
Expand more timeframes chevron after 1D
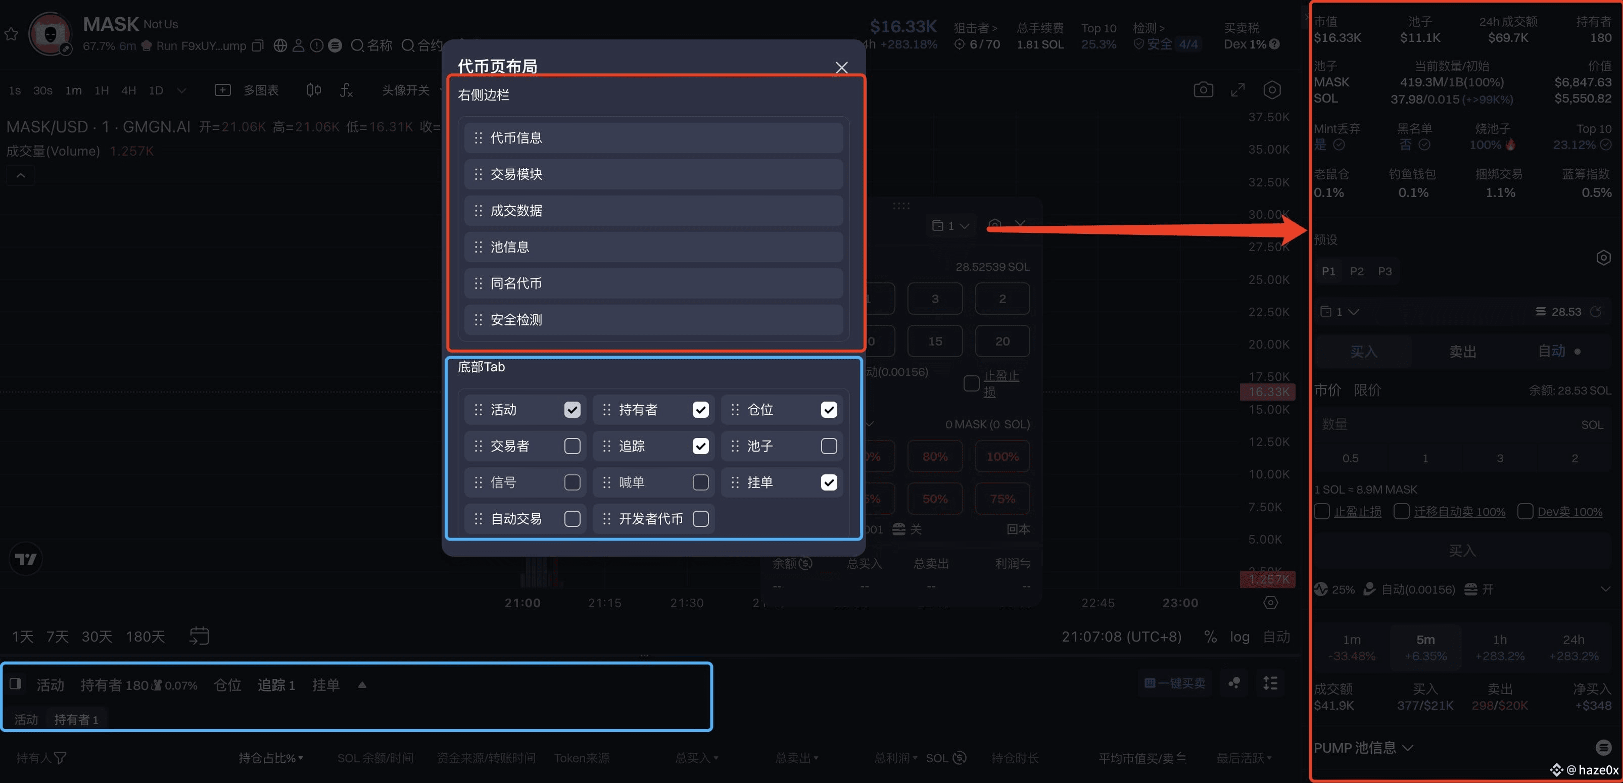point(181,91)
